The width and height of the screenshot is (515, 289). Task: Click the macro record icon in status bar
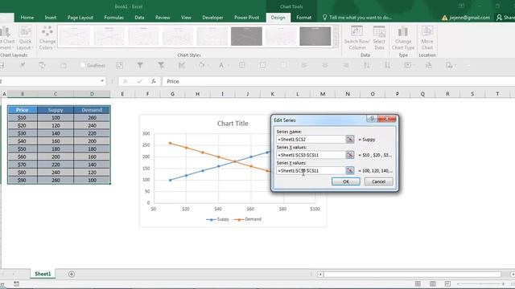(x=16, y=283)
